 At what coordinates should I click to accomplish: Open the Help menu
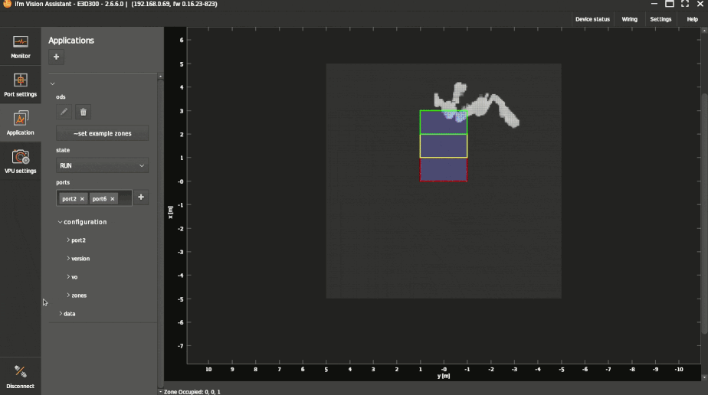pyautogui.click(x=692, y=19)
